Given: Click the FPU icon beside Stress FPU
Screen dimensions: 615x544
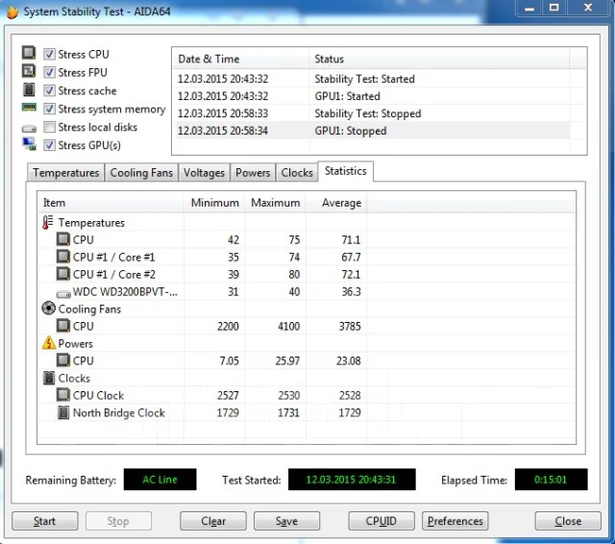Looking at the screenshot, I should (x=29, y=71).
